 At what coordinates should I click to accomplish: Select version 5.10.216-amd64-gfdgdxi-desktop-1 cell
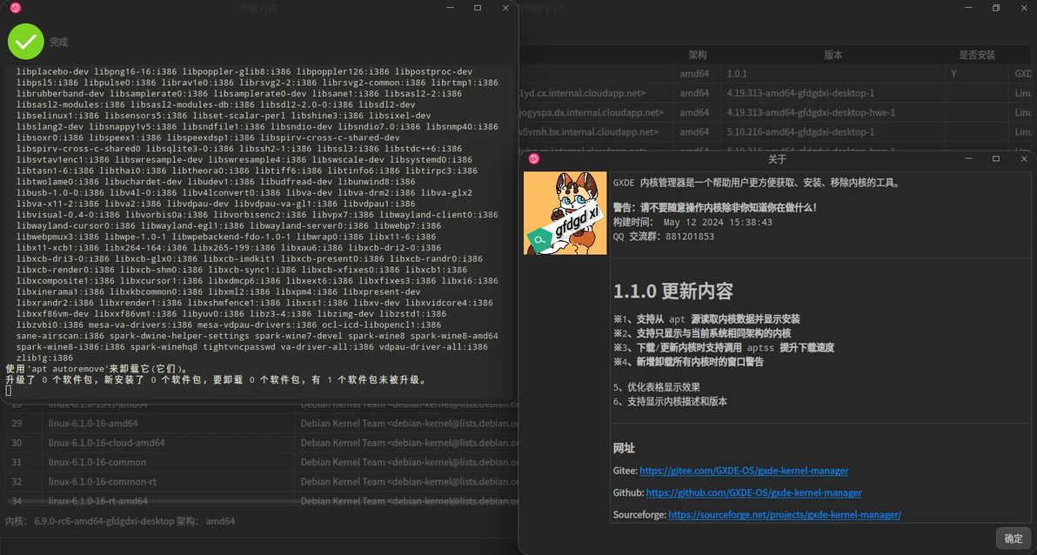833,131
